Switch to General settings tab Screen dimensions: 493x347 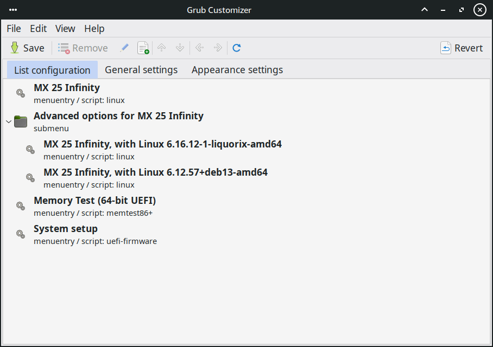[141, 70]
